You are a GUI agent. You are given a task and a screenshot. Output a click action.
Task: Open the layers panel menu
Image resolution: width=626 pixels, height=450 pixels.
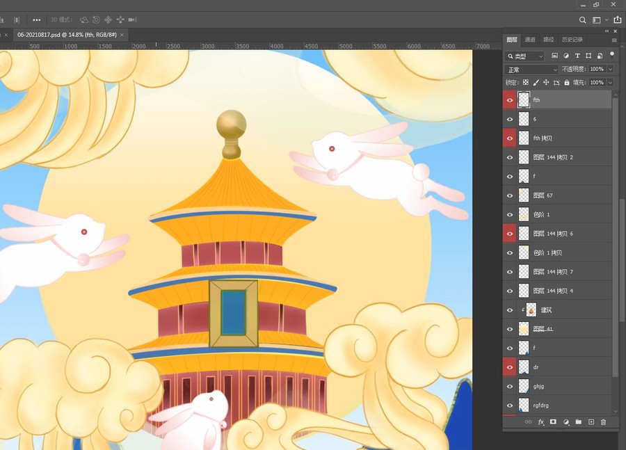pos(614,40)
